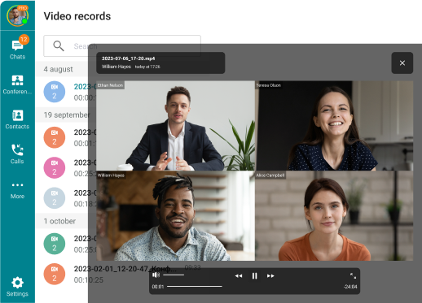Click the Video records heading
Viewport: 422px width, 303px height.
pyautogui.click(x=77, y=16)
